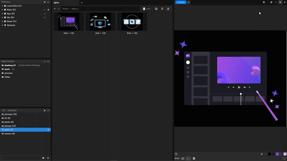Image resolution: width=287 pixels, height=161 pixels.
Task: Click the blue Preview button
Action: tap(181, 2)
